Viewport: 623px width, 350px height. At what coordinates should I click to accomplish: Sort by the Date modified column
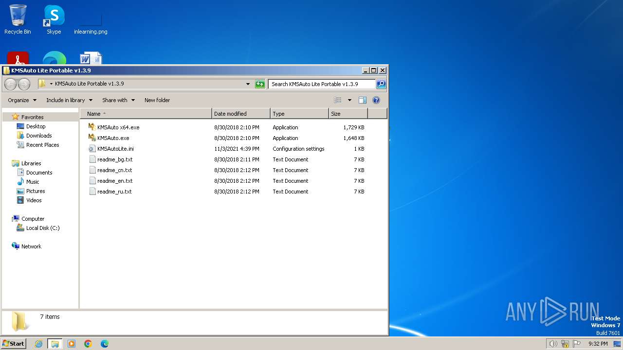point(241,114)
